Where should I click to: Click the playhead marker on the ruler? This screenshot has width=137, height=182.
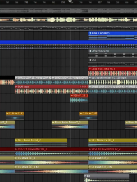(x=70, y=1)
